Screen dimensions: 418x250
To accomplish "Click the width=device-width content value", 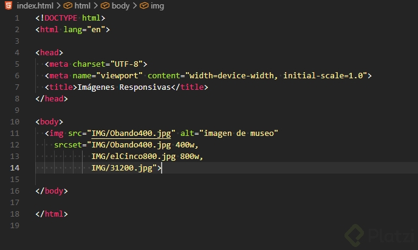I will [231, 76].
